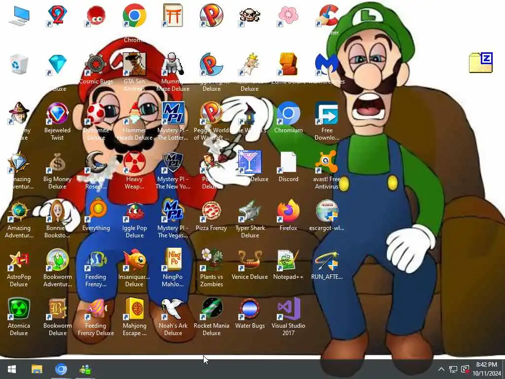Open Rocket Mania Deluxe shortcut

(x=211, y=309)
